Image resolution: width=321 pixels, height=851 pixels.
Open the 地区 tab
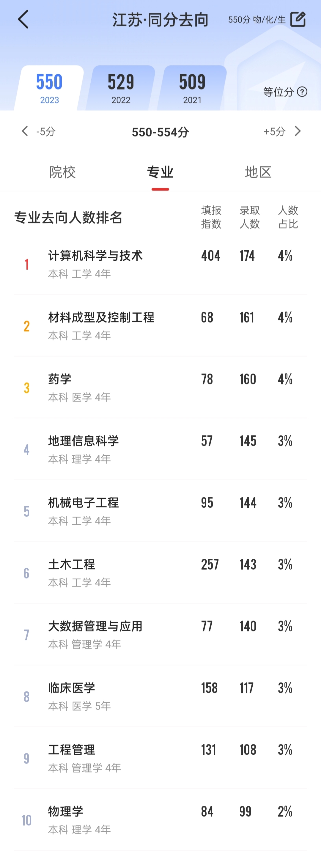pyautogui.click(x=258, y=172)
